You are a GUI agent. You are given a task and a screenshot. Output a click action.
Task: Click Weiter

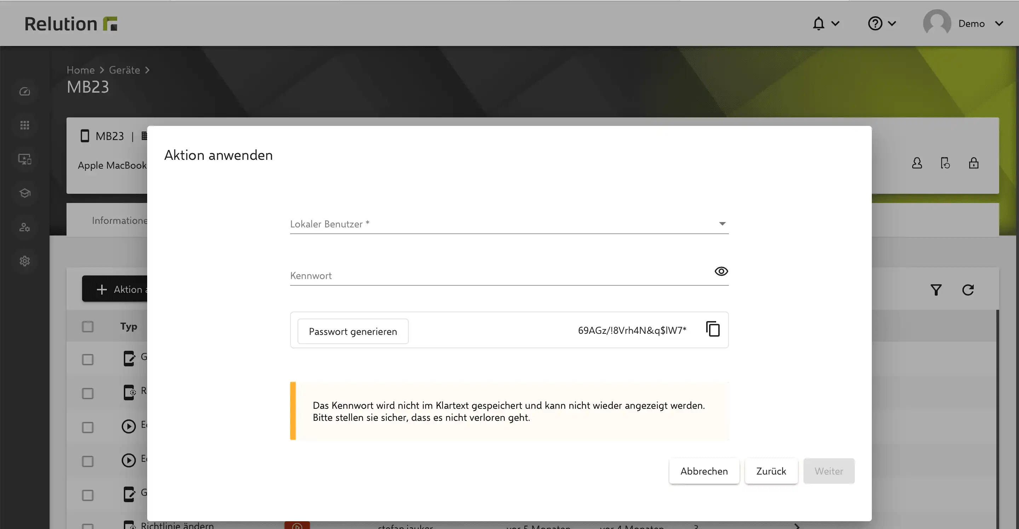tap(829, 471)
